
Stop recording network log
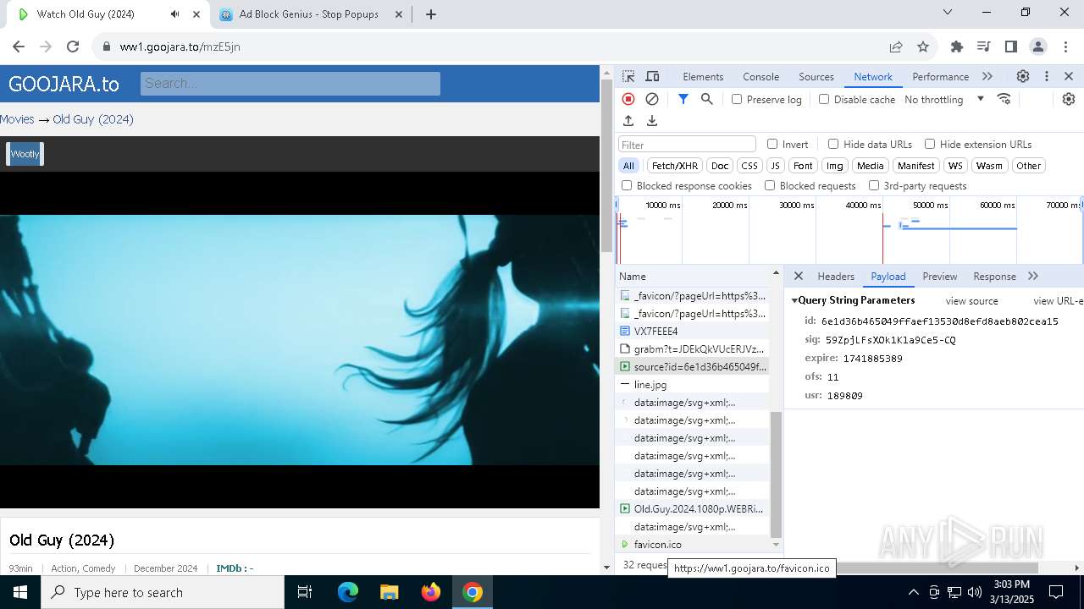coord(628,99)
